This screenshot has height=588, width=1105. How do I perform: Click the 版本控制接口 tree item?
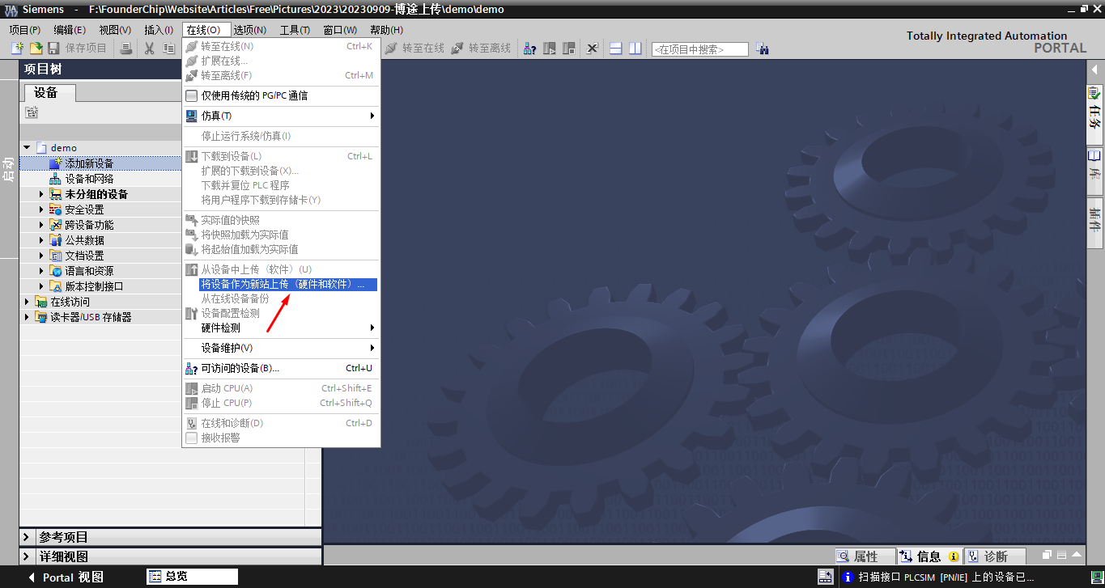(x=94, y=286)
